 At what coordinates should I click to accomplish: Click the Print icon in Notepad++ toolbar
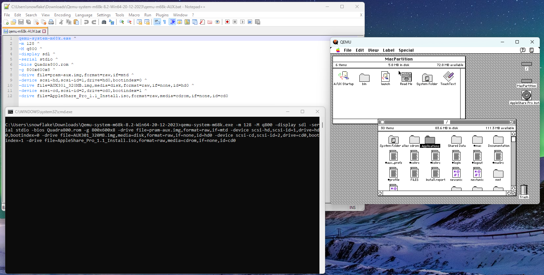tap(51, 22)
